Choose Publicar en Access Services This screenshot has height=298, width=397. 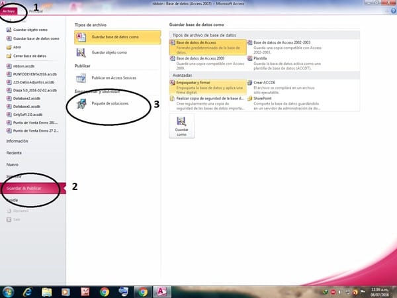118,78
